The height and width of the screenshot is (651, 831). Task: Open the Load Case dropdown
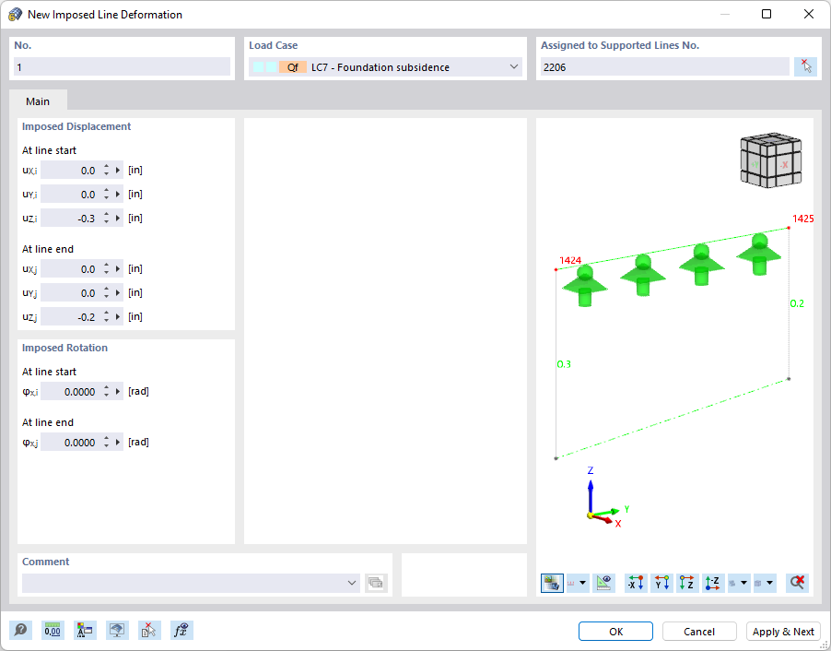[x=514, y=66]
